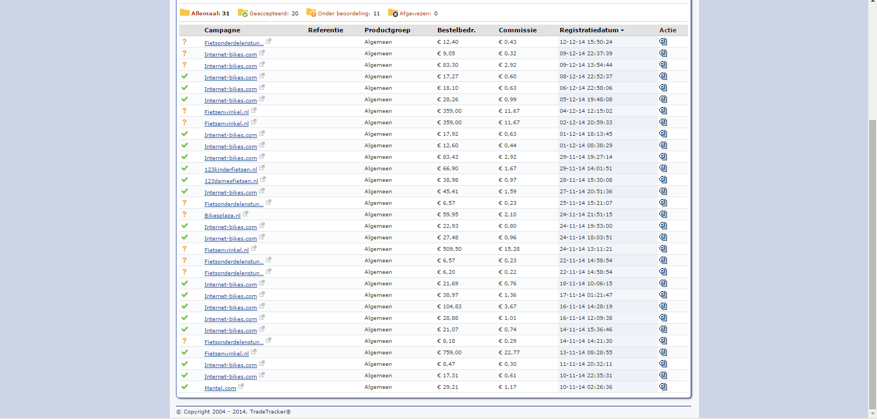Viewport: 877px width, 419px height.
Task: Sort by Campagne column header
Action: 222,30
